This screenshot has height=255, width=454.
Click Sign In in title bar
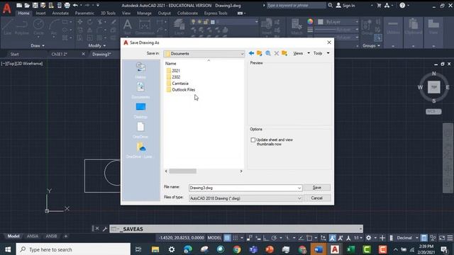(345, 5)
